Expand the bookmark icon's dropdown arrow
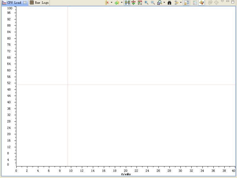This screenshot has height=178, width=237. 122,3
